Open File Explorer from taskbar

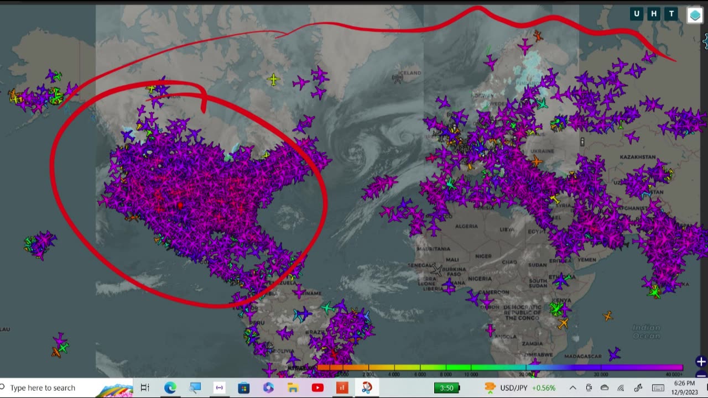[x=293, y=387]
